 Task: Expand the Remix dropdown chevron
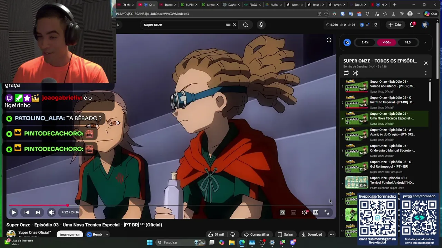107,235
